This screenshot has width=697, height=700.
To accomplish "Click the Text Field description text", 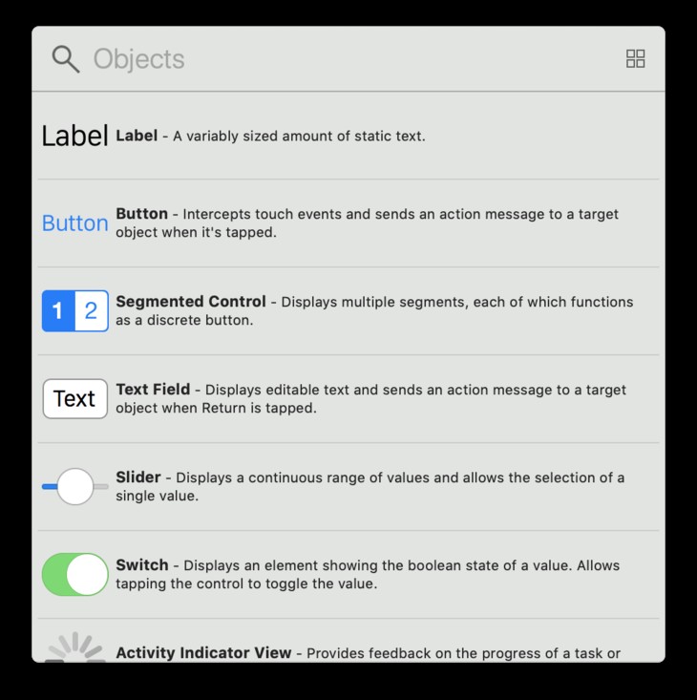I will (370, 398).
